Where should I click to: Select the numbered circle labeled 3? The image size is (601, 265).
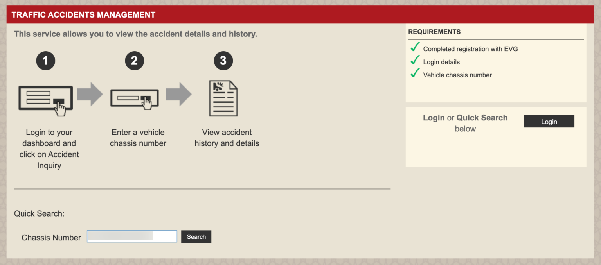point(223,60)
